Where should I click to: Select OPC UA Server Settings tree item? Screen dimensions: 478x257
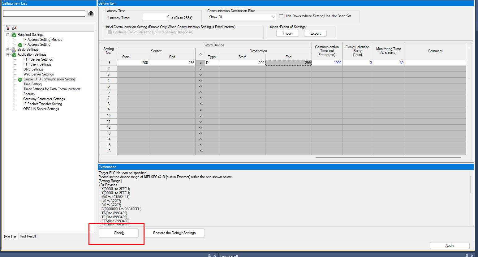click(41, 109)
